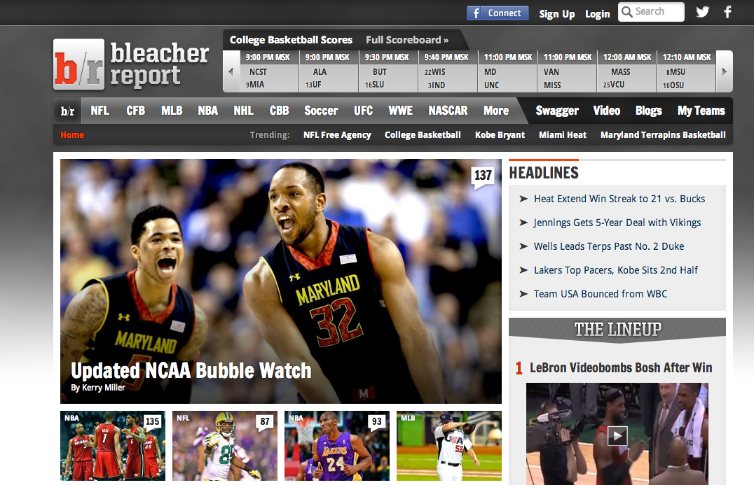Go to Blogs section
754x485 pixels.
649,111
